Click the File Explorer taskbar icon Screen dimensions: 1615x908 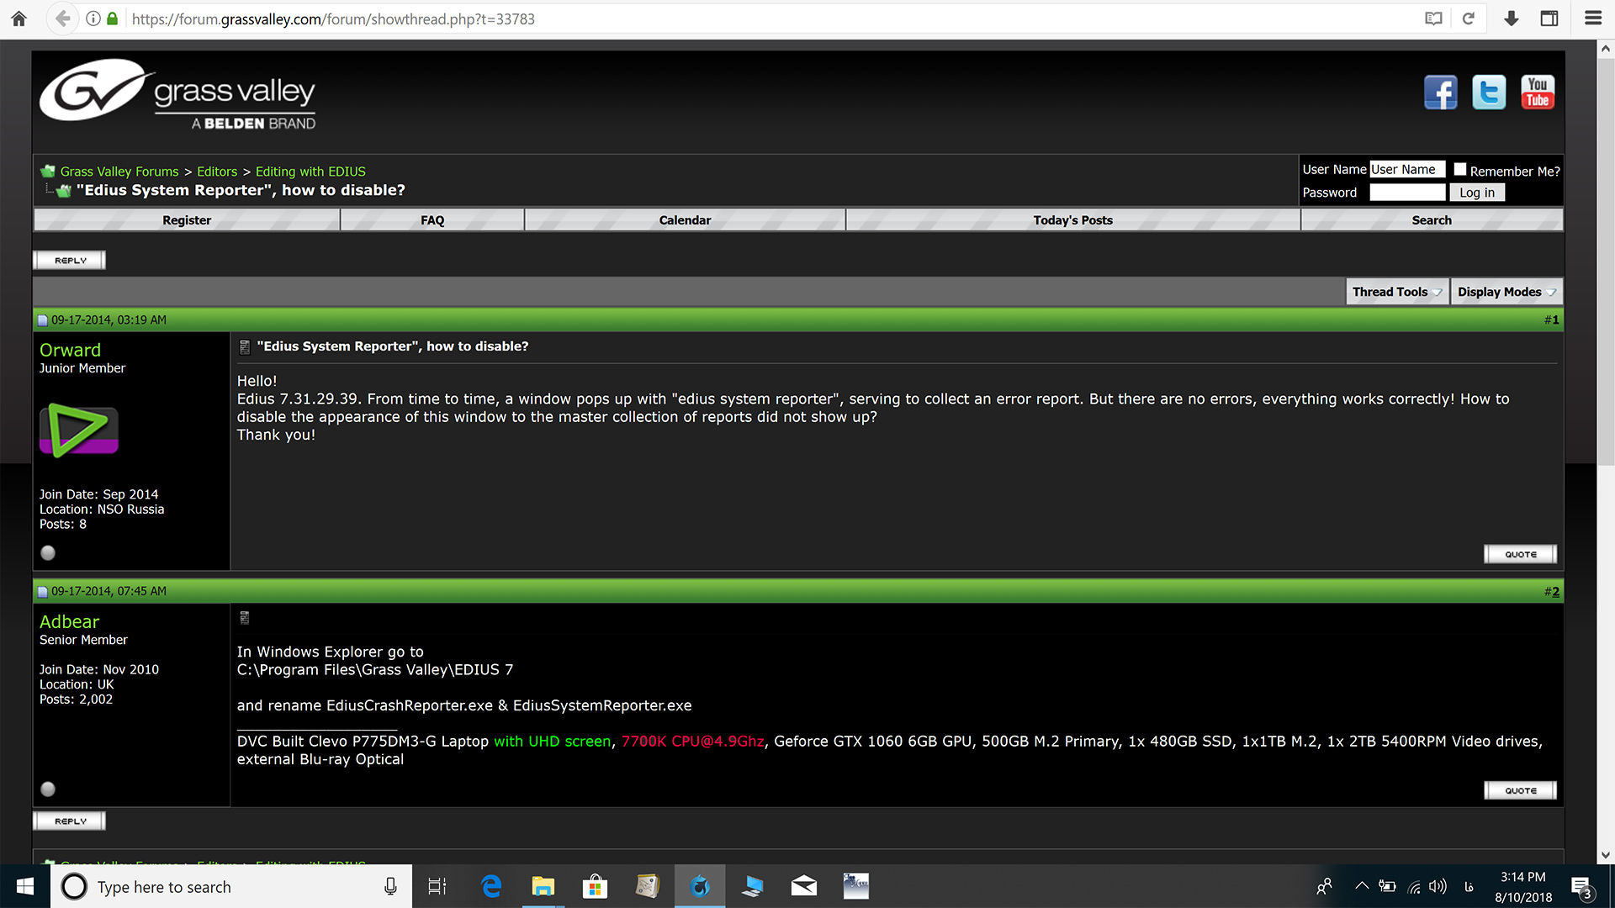point(543,886)
